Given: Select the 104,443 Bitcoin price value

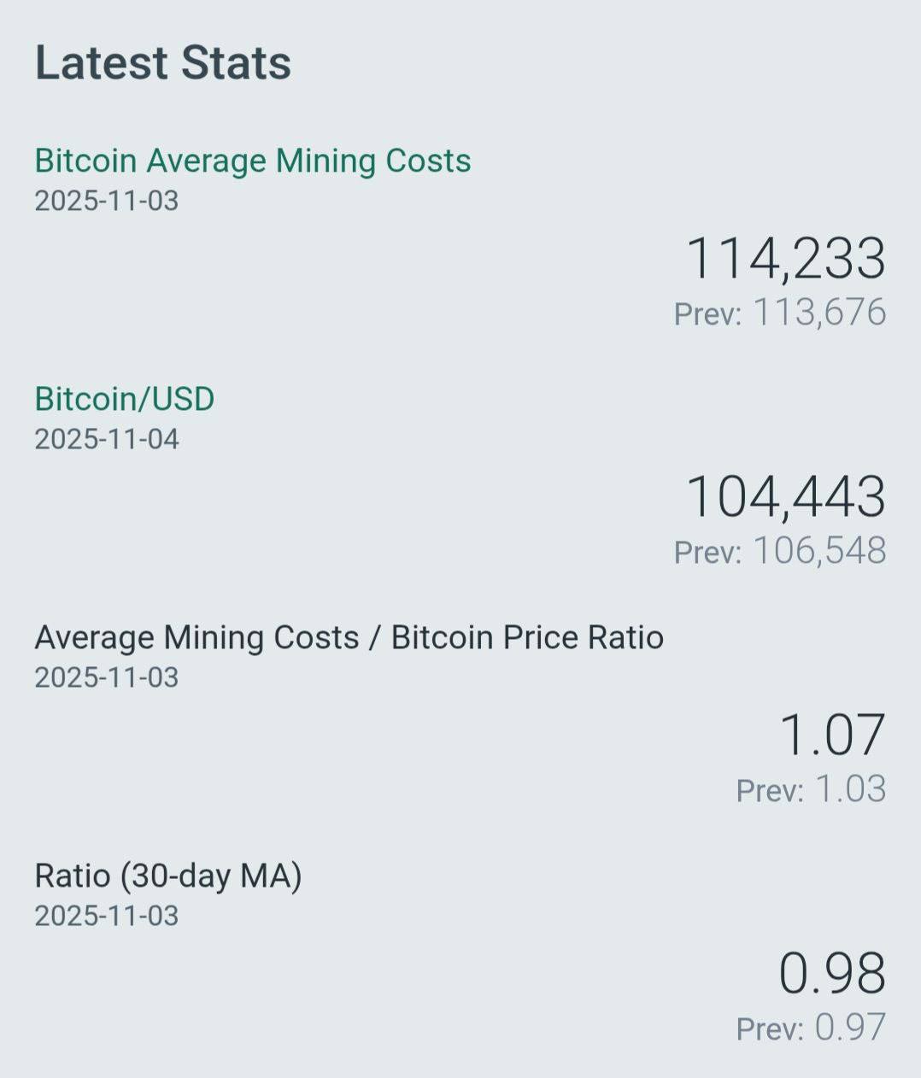Looking at the screenshot, I should 785,496.
